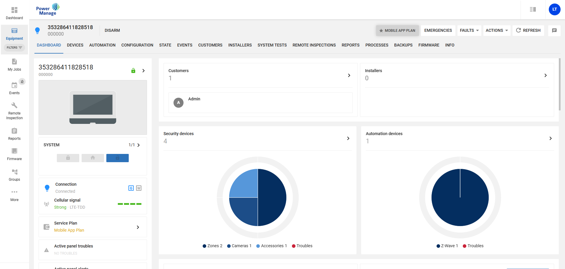Toggle the side panel layout icon

533,9
